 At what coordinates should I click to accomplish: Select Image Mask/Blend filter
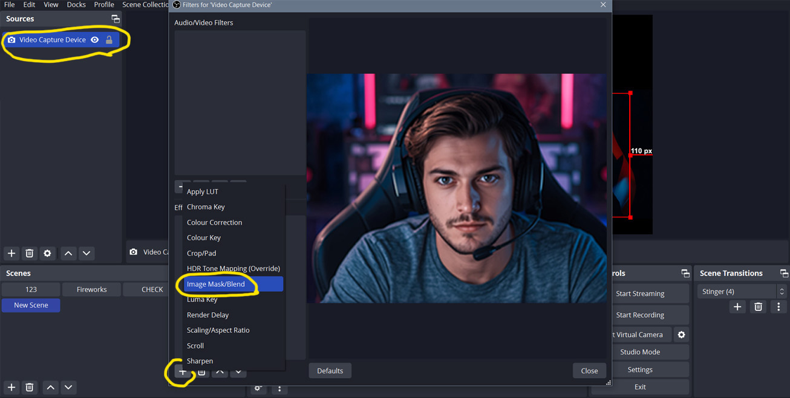pos(216,284)
